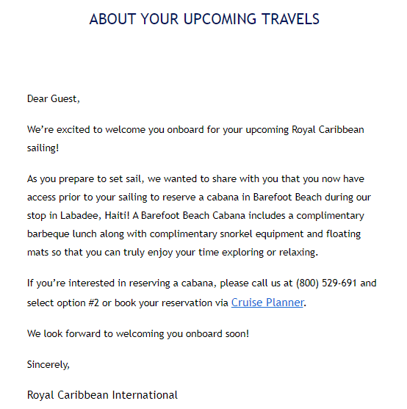Click the sentence about welcoming you onboard soon

tap(138, 333)
